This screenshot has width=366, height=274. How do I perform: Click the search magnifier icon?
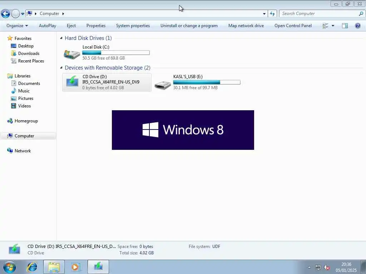(x=361, y=14)
